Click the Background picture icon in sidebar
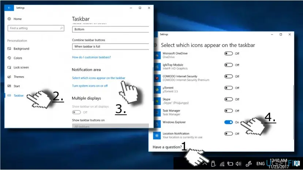 pos(9,49)
